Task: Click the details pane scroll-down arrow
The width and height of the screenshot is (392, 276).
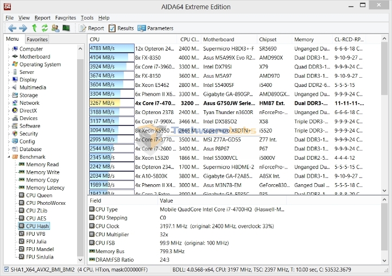Action: (384, 260)
